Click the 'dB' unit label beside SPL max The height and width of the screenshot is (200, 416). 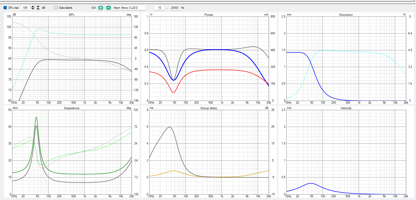(43, 8)
